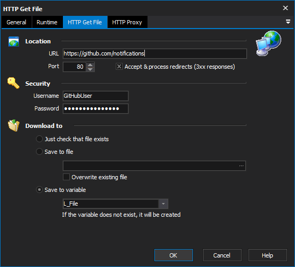Increase the Port value with up arrow
295x267 pixels.
(90, 65)
